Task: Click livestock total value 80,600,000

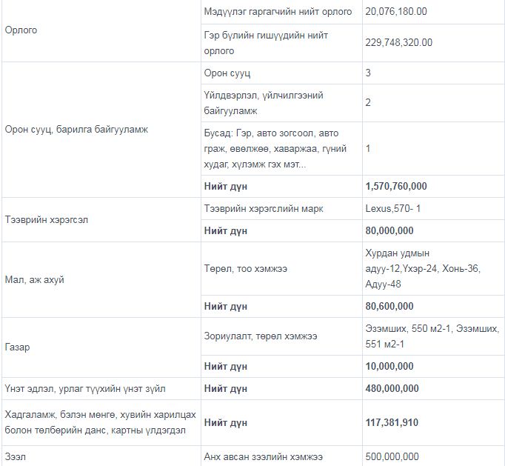Action: click(389, 306)
